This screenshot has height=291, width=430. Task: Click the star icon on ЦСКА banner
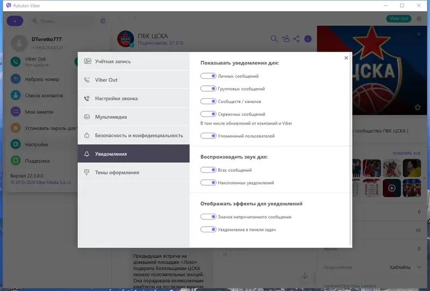click(418, 107)
